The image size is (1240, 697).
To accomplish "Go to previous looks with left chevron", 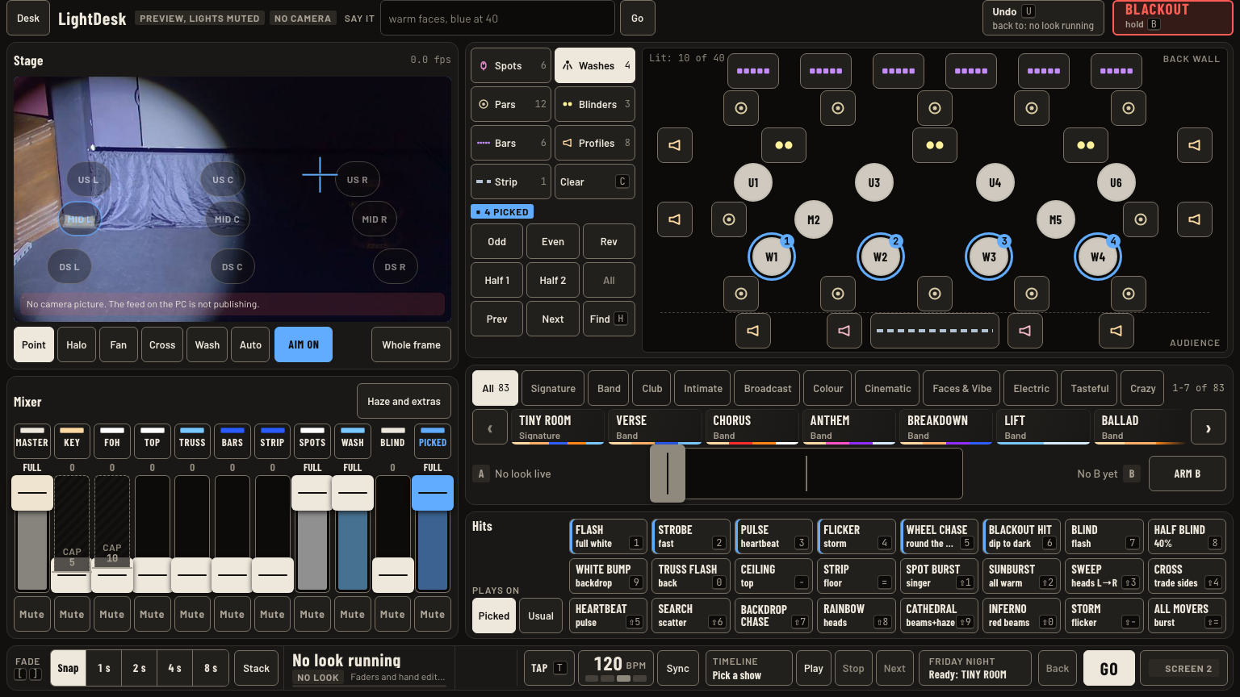I will pos(490,429).
